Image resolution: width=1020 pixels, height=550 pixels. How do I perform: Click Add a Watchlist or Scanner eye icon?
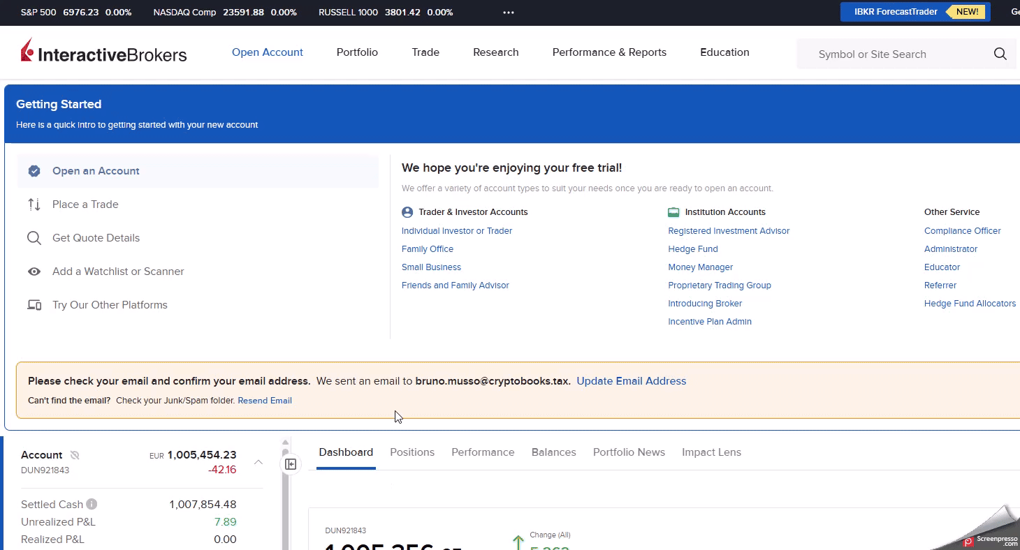point(34,272)
